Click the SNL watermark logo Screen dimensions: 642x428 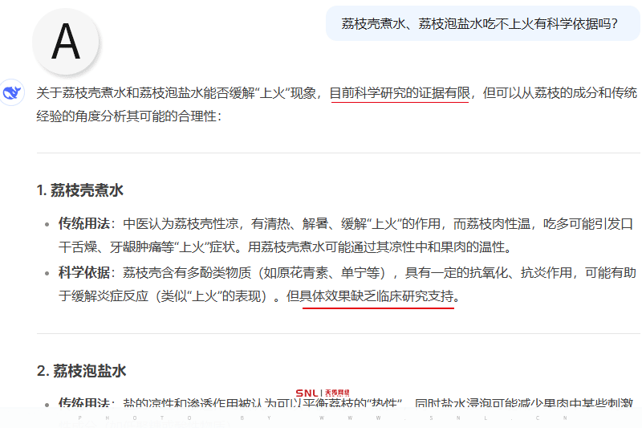click(327, 393)
